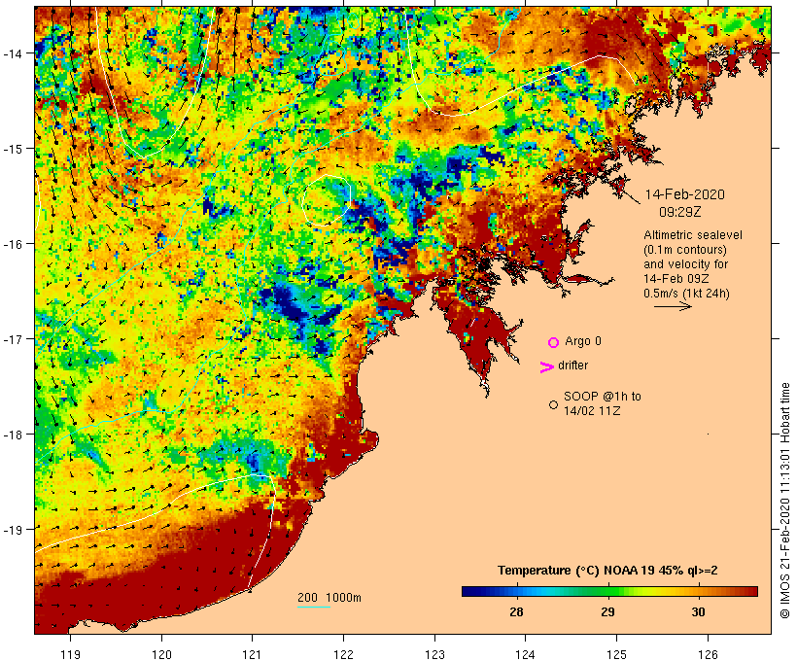Click the longitude label 126
Screen dimensions: 797x661
click(x=708, y=654)
